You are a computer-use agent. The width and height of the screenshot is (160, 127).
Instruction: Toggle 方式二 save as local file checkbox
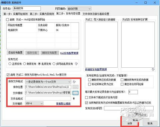8,75
